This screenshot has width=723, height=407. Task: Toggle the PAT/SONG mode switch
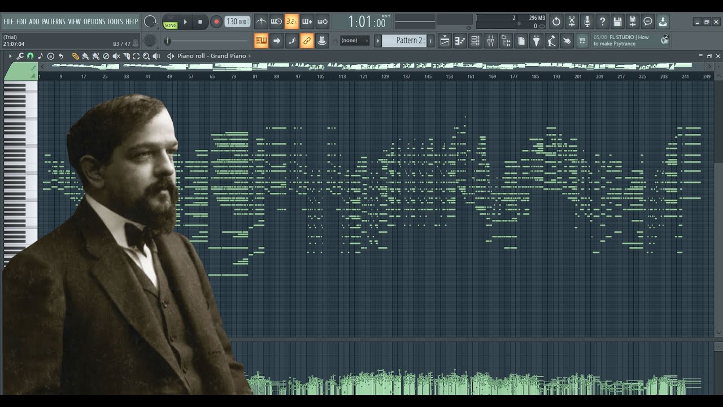coord(170,22)
